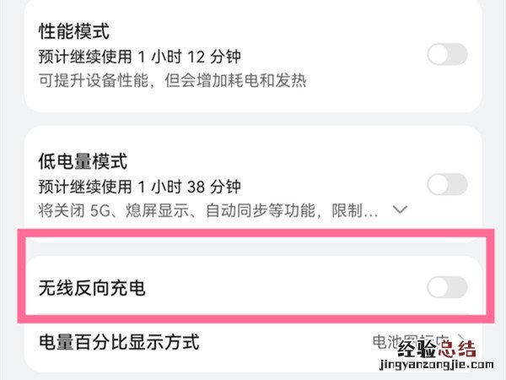This screenshot has width=506, height=380.
Task: Expand the 低电量模式 description chevron
Action: tap(401, 209)
